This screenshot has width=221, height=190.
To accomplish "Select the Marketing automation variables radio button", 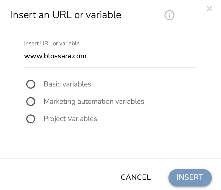I will [30, 102].
